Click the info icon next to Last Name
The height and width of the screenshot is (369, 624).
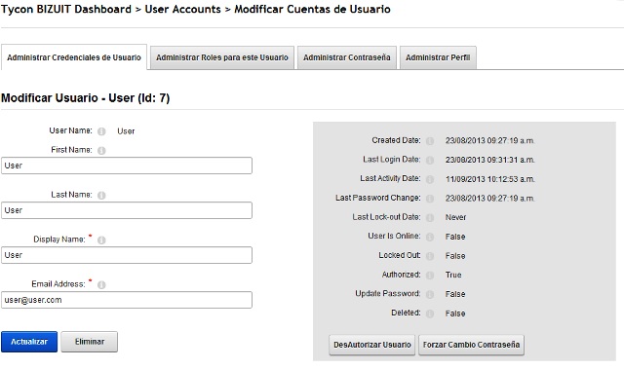(x=101, y=196)
